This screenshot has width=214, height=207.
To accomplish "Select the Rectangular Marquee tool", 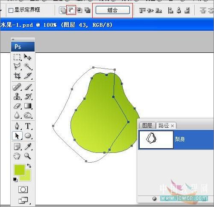I will point(17,57).
